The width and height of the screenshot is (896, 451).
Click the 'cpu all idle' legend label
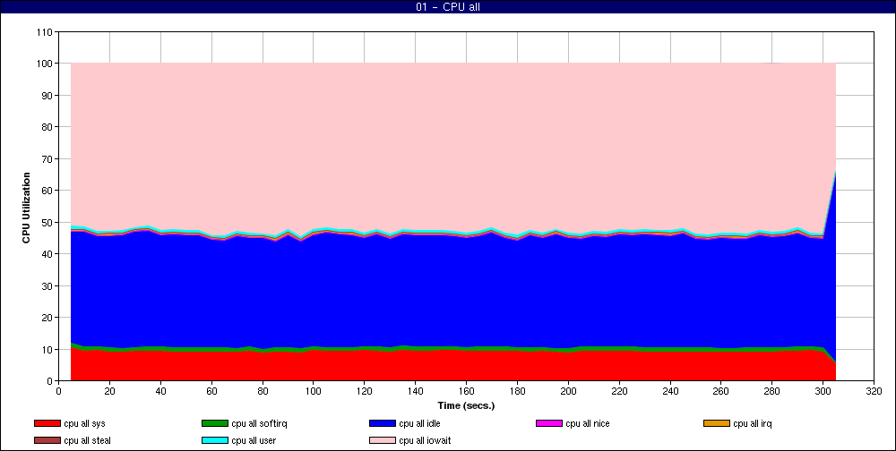(419, 423)
